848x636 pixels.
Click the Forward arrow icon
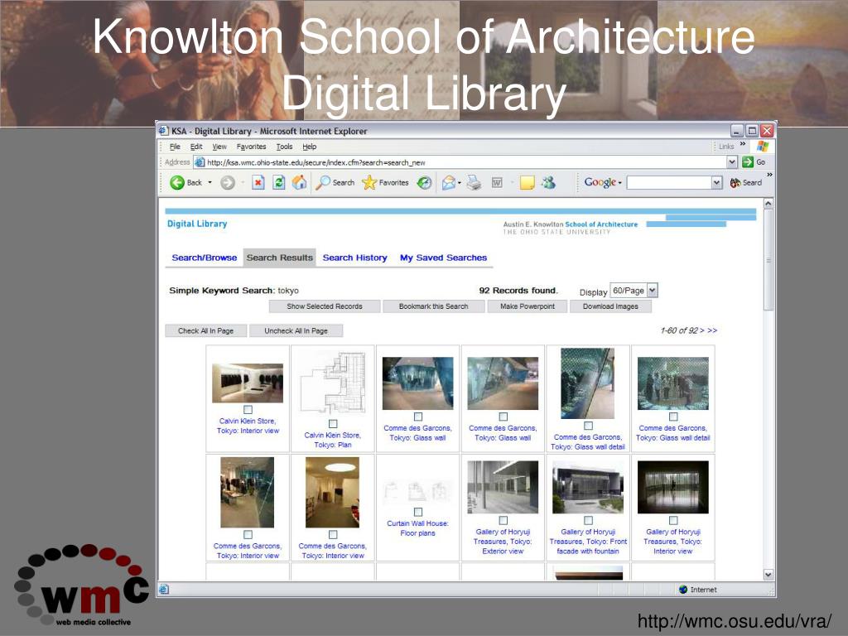tap(228, 183)
